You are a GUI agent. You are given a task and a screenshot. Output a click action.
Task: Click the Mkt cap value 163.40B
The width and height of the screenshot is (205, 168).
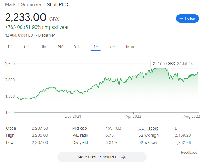[113, 128]
